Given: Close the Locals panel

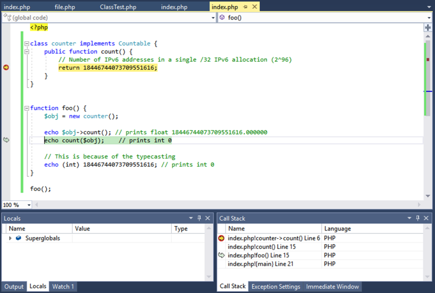Looking at the screenshot, I should [x=208, y=218].
